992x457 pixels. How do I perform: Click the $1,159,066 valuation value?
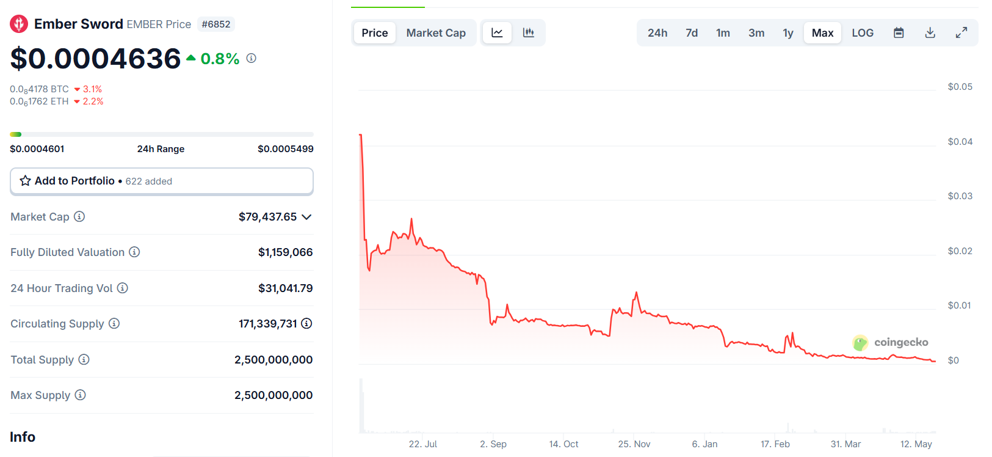coord(285,252)
